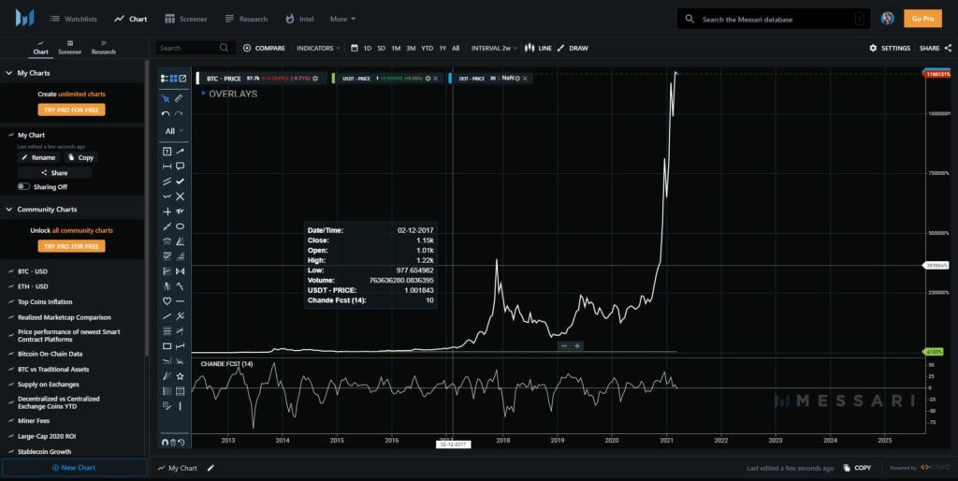Select the horizontal measure line tool
This screenshot has height=481, width=958.
coord(167,167)
